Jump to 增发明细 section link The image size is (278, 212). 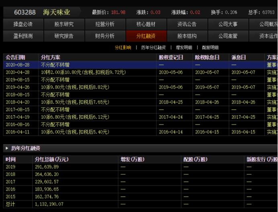(x=184, y=47)
